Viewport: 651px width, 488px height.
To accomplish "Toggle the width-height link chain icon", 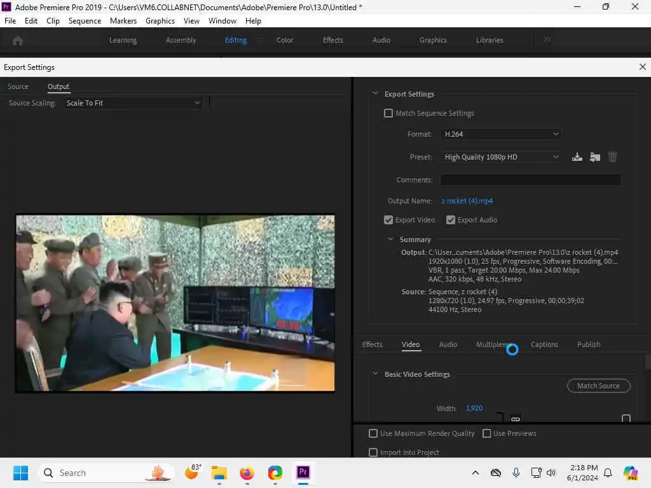I will pos(515,419).
